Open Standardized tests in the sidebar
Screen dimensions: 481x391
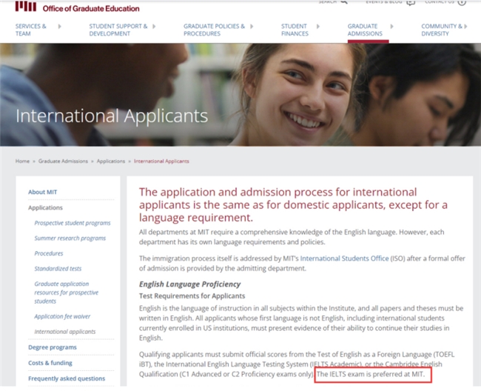[58, 269]
